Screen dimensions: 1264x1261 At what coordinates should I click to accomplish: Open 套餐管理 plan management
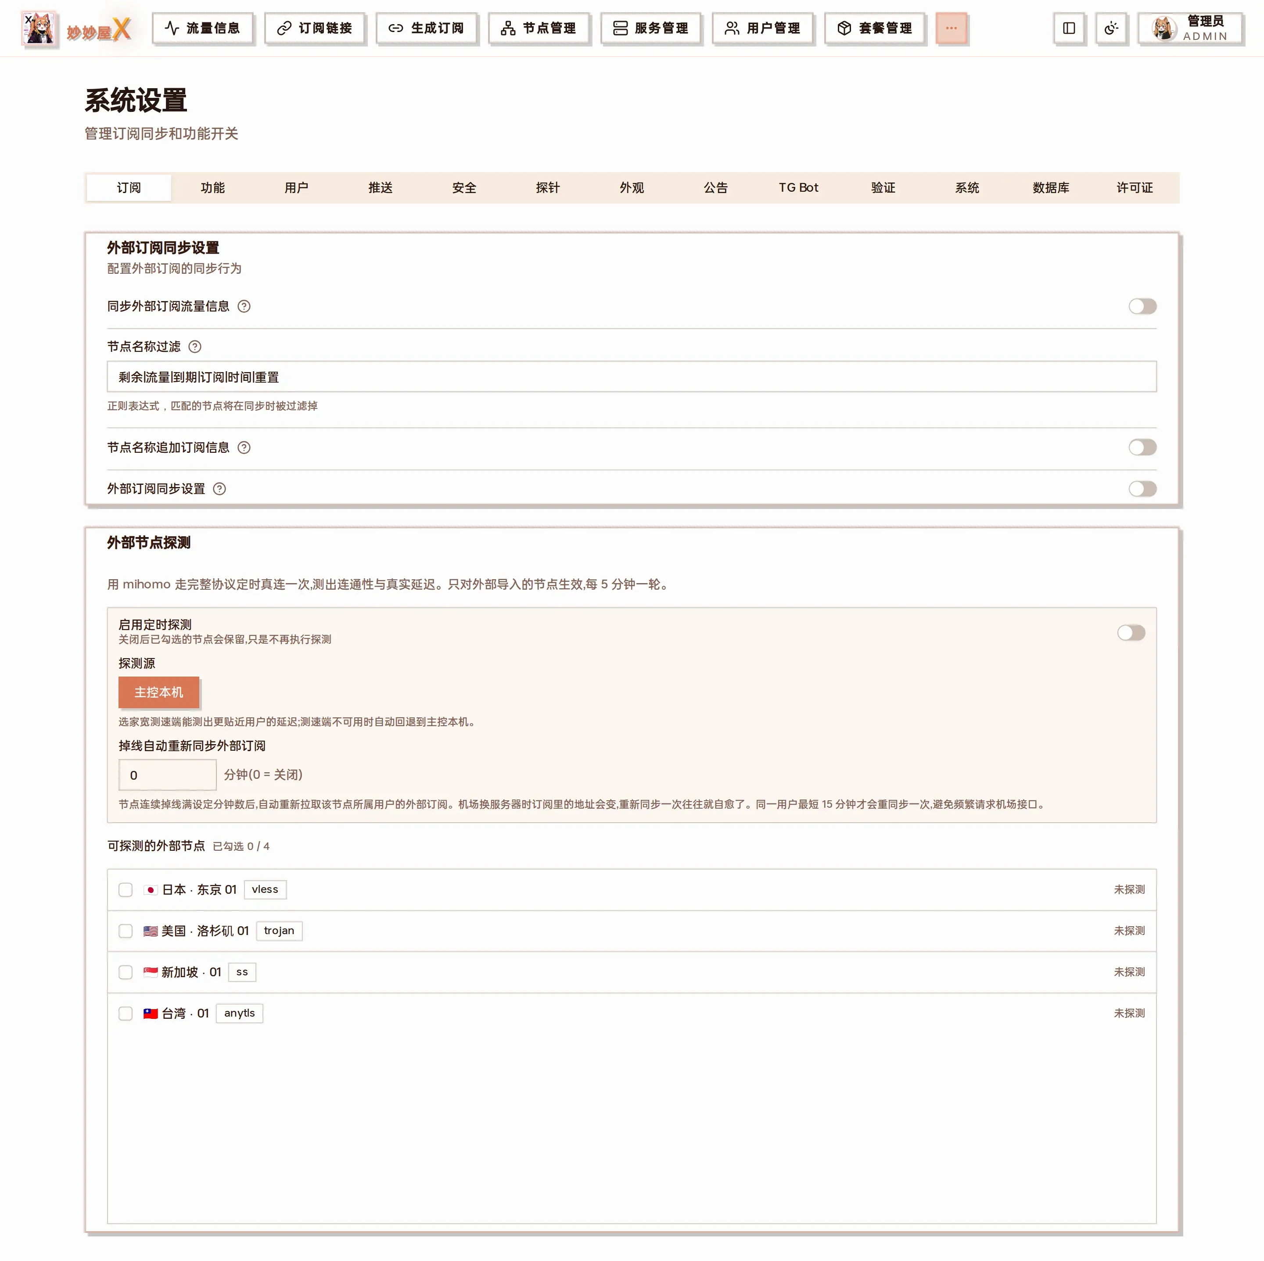click(x=875, y=28)
